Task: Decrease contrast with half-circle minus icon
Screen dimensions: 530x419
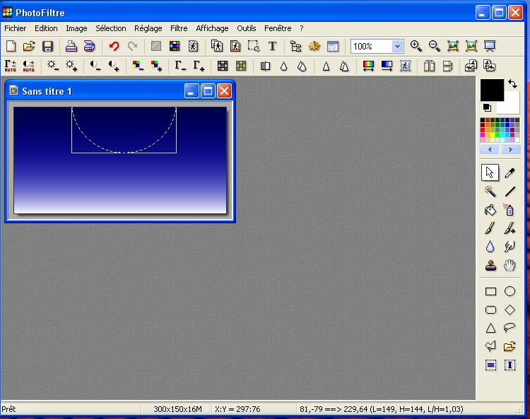Action: pyautogui.click(x=95, y=66)
